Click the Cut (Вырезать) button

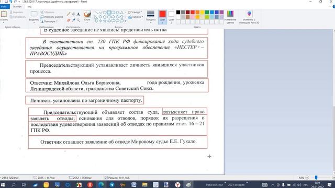(17, 12)
